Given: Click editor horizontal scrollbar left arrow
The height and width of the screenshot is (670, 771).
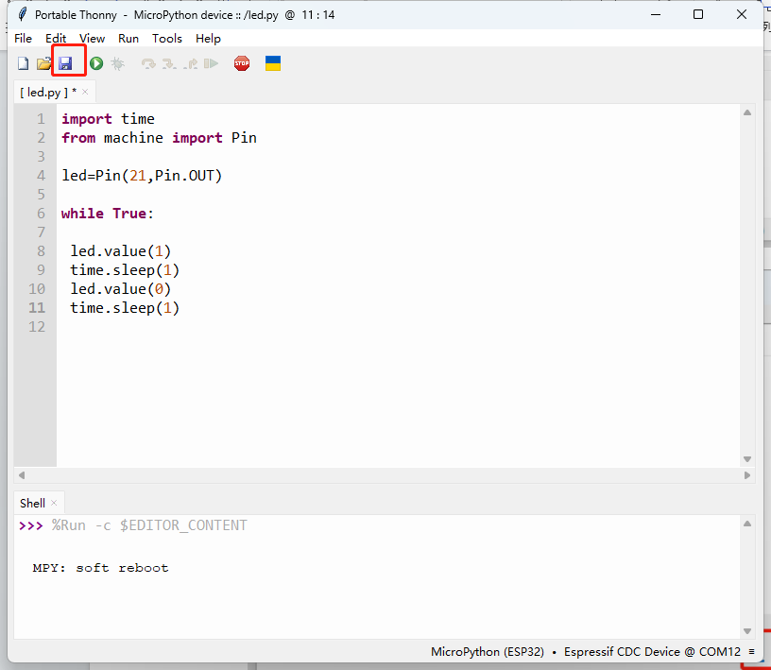Looking at the screenshot, I should coord(21,475).
